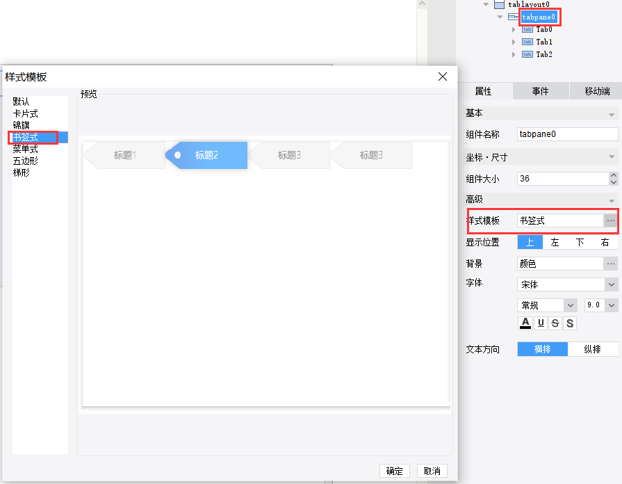Image resolution: width=622 pixels, height=484 pixels.
Task: Toggle the shadow S font icon
Action: pos(570,323)
